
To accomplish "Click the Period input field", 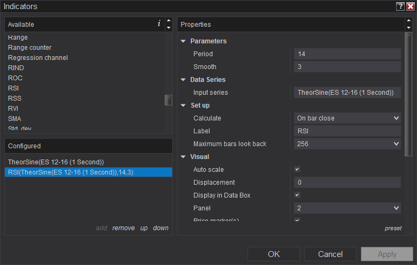I will point(347,54).
